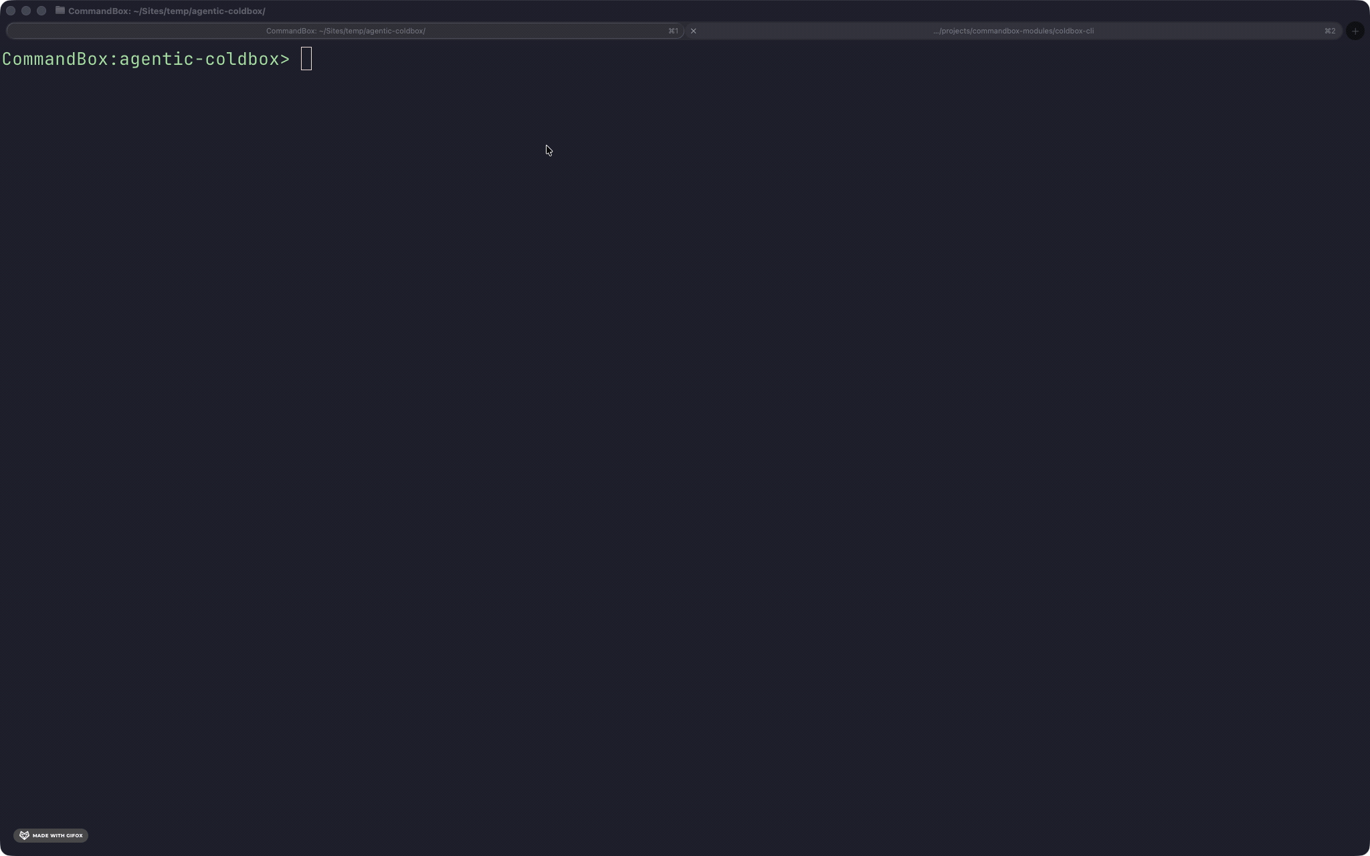
Task: Select the CommandBox ~/Sites/temp/agentic-coldbox tab
Action: click(345, 31)
